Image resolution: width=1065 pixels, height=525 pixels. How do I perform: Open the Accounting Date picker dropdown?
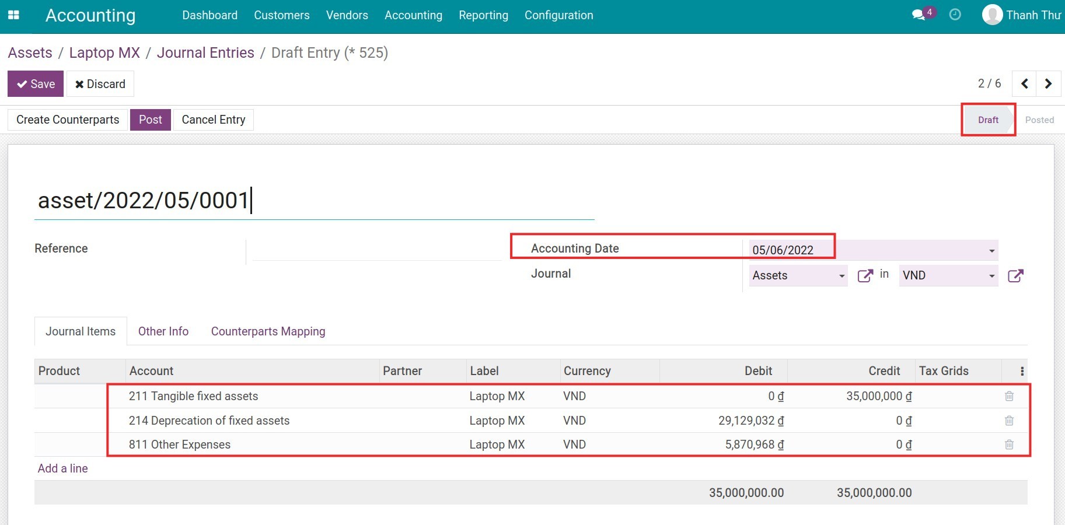click(x=991, y=250)
